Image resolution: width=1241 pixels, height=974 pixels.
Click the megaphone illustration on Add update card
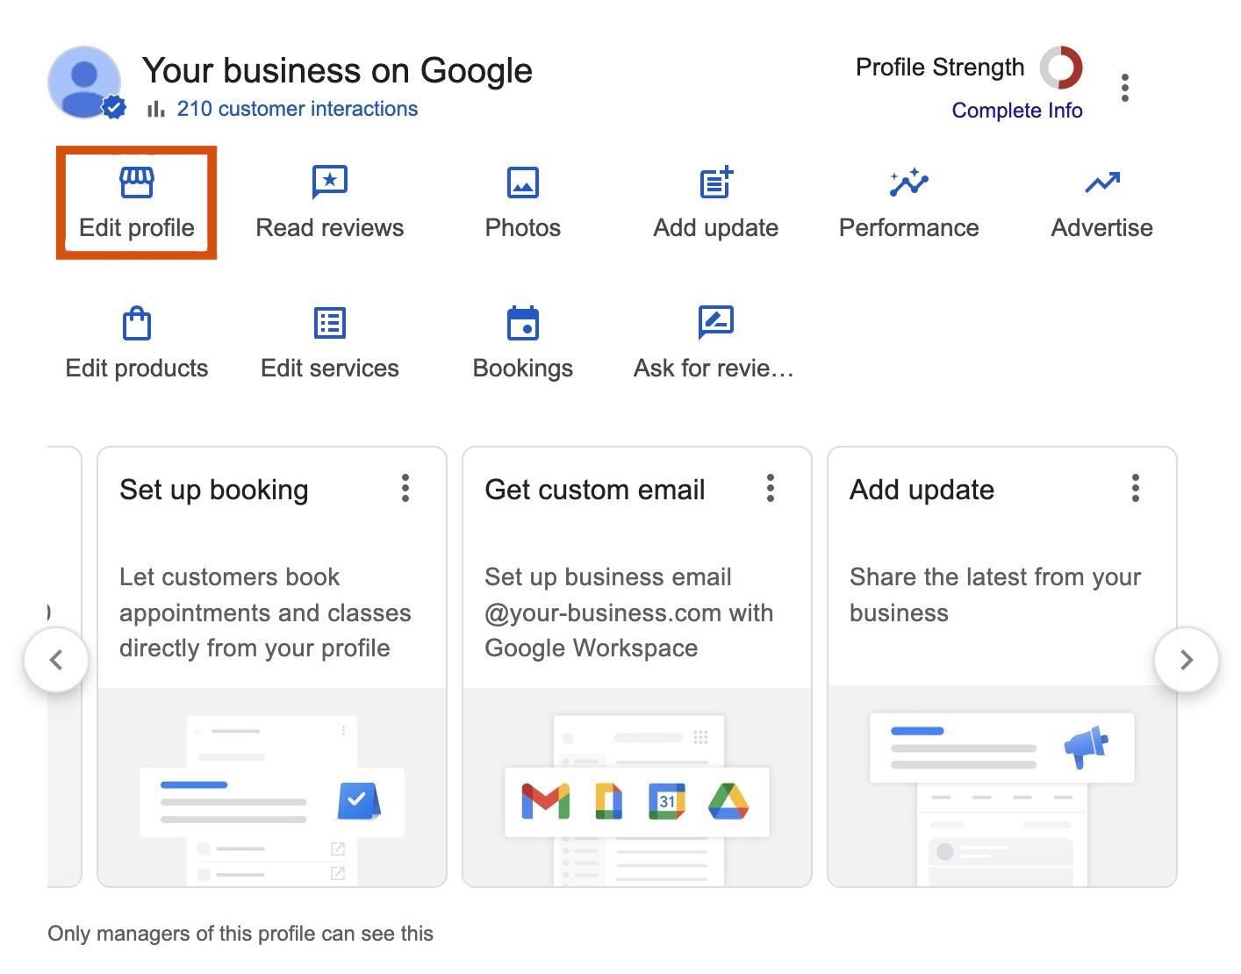[x=1086, y=747]
